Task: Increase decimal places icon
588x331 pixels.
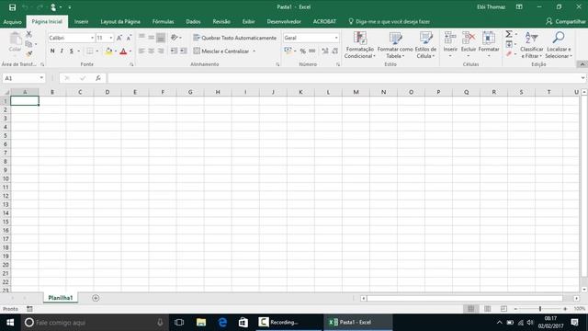Action: pos(325,51)
